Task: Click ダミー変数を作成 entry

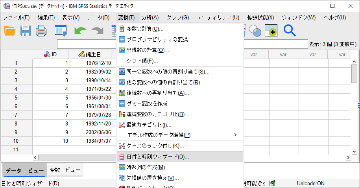Action: (180, 103)
